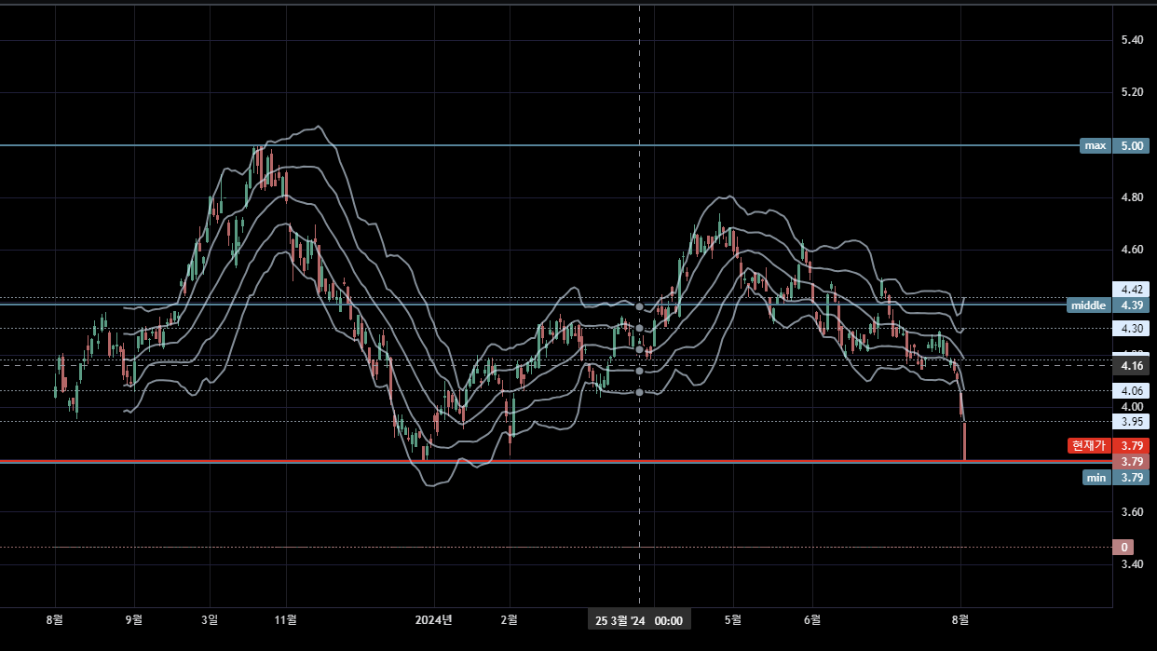Viewport: 1157px width, 651px height.
Task: Click the 5.20 price axis tick
Action: coord(1133,92)
